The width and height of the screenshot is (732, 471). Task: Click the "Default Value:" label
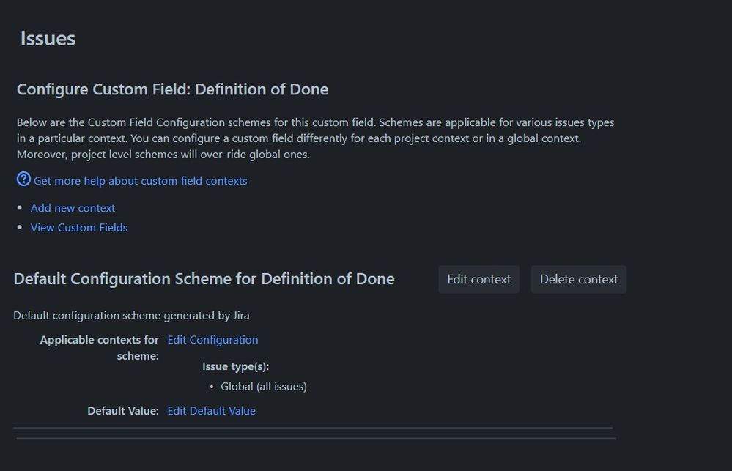123,411
